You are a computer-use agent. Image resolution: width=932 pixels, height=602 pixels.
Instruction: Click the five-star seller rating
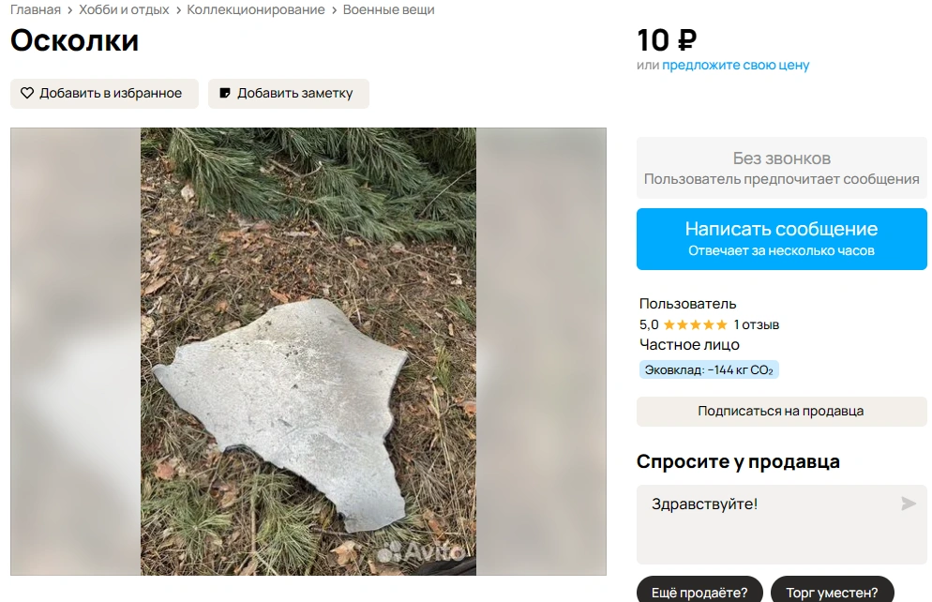(x=695, y=325)
